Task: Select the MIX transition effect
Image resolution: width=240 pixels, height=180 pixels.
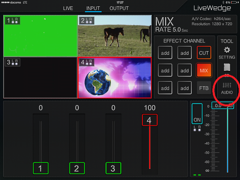Action: (x=204, y=70)
